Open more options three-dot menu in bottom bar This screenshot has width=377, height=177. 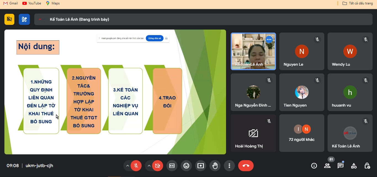pyautogui.click(x=229, y=166)
